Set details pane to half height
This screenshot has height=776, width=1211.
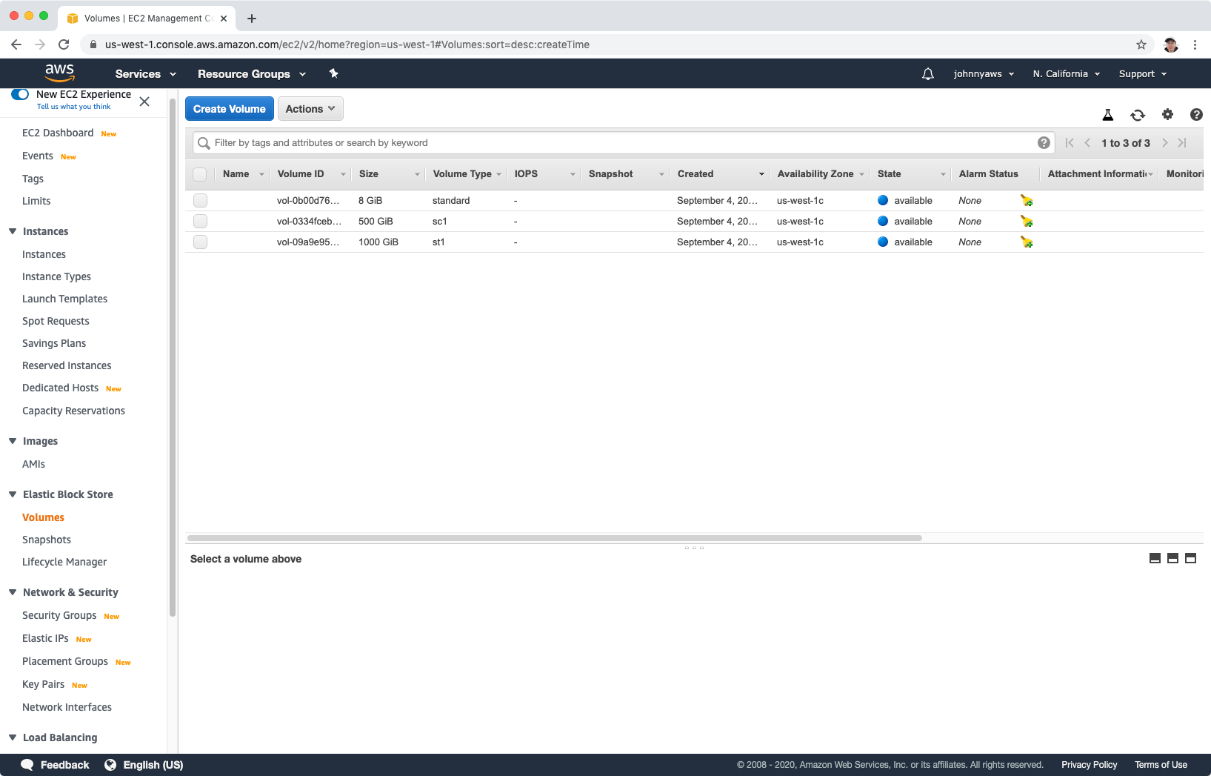pyautogui.click(x=1172, y=558)
